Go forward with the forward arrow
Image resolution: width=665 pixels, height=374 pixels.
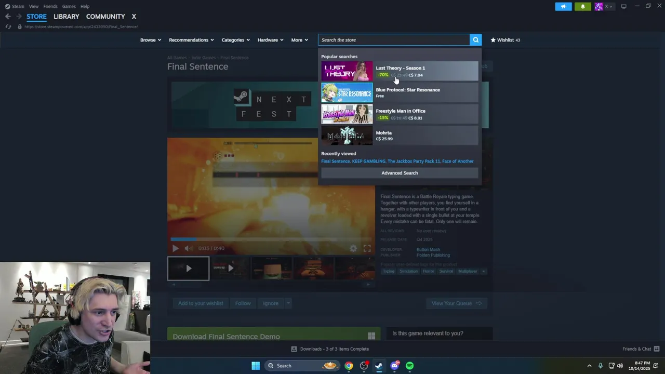(19, 17)
